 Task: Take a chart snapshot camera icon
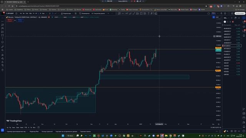pos(232,13)
